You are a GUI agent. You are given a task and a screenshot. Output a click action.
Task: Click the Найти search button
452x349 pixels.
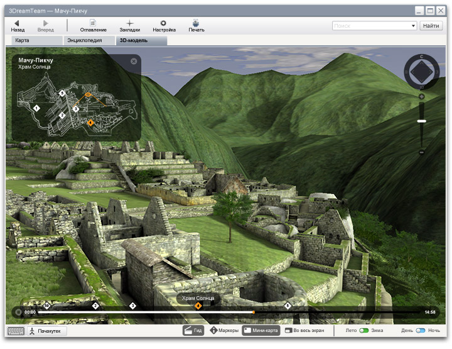coord(431,26)
